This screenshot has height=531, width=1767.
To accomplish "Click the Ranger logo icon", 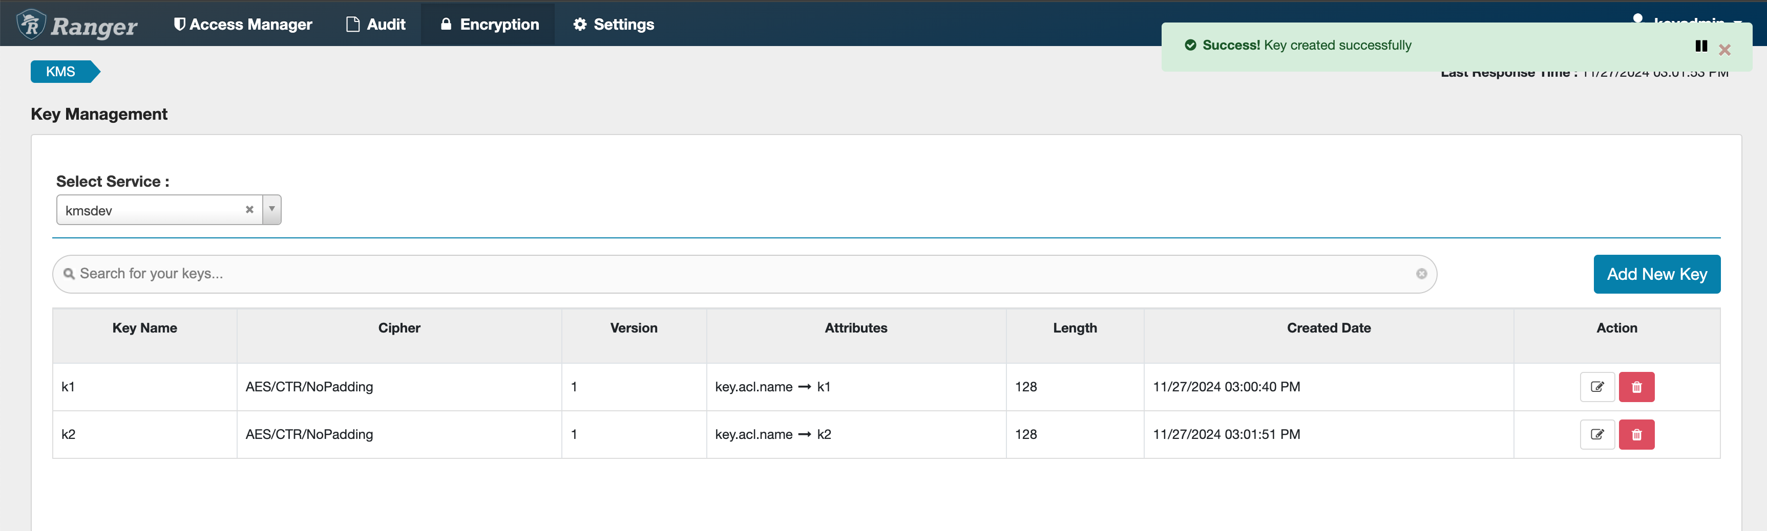I will 32,25.
